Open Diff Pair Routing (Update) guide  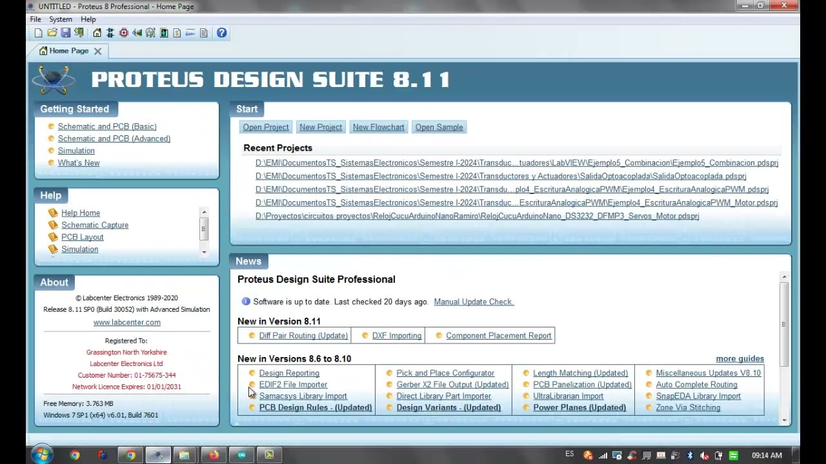pyautogui.click(x=303, y=336)
